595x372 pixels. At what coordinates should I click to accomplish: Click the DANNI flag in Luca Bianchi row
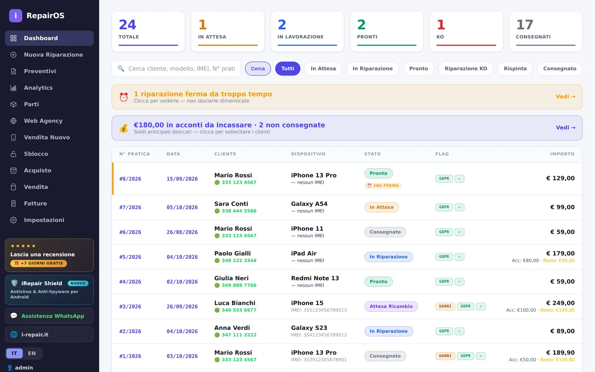coord(445,306)
